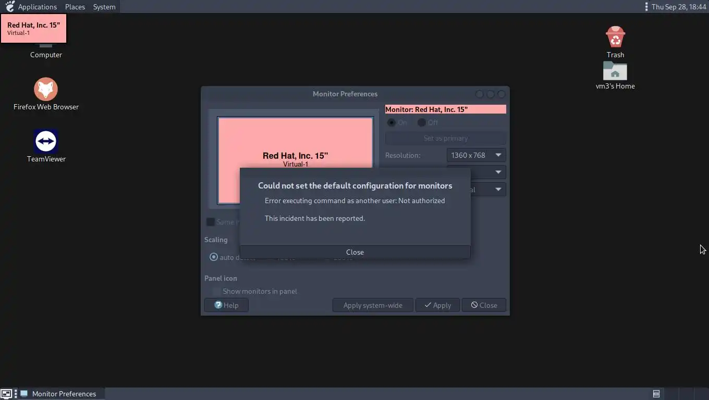
Task: Select the vm3's Home folder icon
Action: [615, 76]
